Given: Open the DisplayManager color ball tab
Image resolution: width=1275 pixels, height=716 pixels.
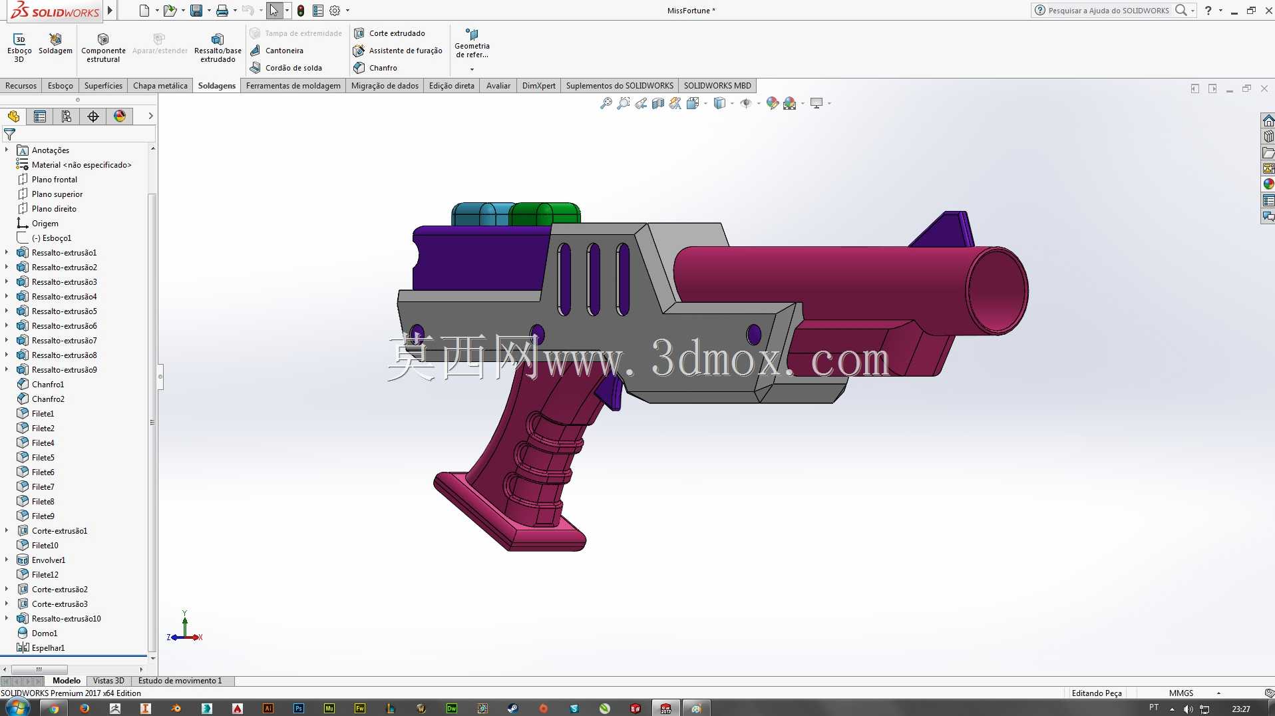Looking at the screenshot, I should pos(120,116).
